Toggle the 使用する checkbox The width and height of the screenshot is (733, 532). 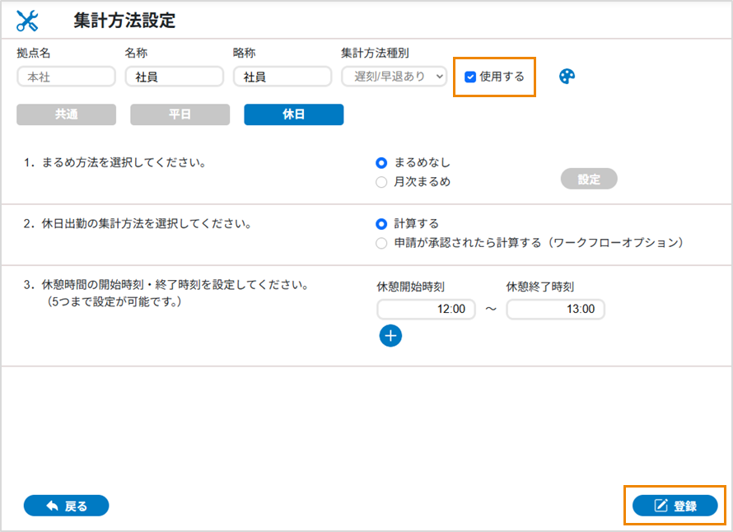coord(470,77)
